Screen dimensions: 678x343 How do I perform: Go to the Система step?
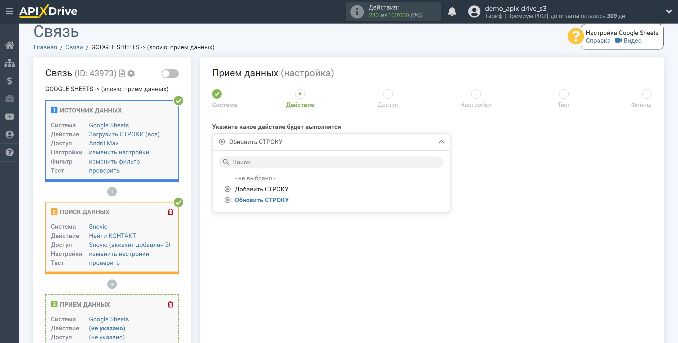[217, 94]
